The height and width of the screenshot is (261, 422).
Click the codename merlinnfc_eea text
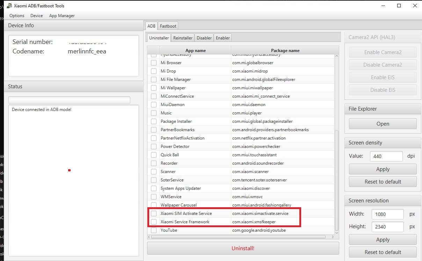point(87,51)
